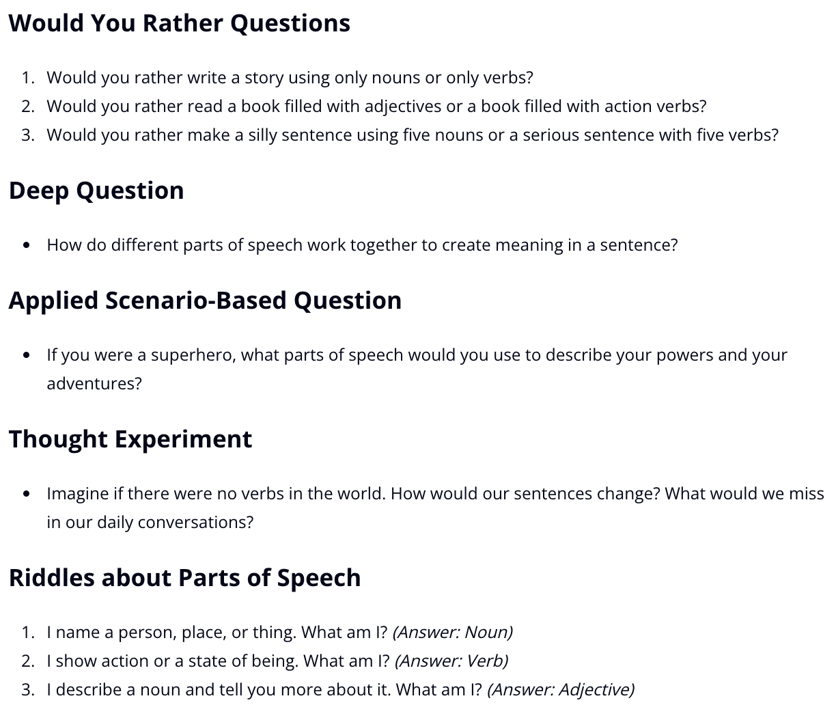Image resolution: width=836 pixels, height=720 pixels.
Task: Click the riddle about action or state of being
Action: [x=218, y=661]
